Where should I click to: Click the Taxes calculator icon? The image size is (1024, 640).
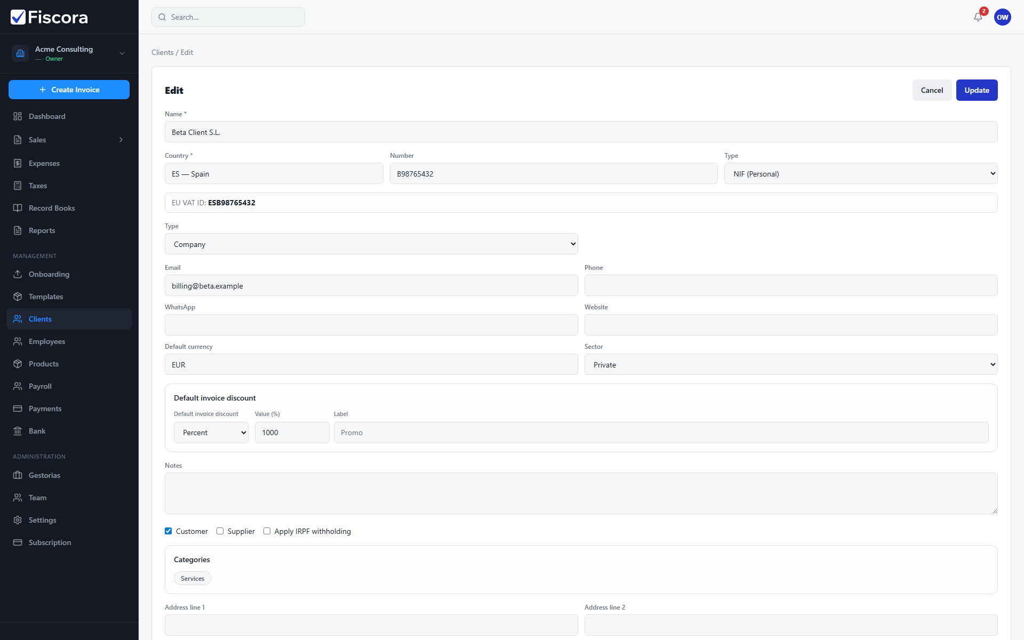pyautogui.click(x=18, y=186)
